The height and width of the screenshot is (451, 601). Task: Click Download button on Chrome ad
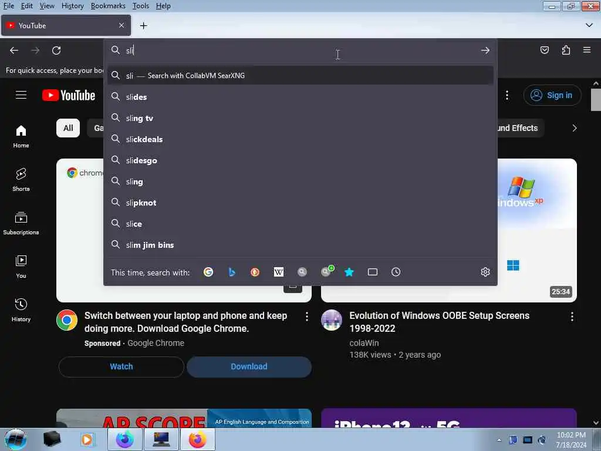(249, 366)
